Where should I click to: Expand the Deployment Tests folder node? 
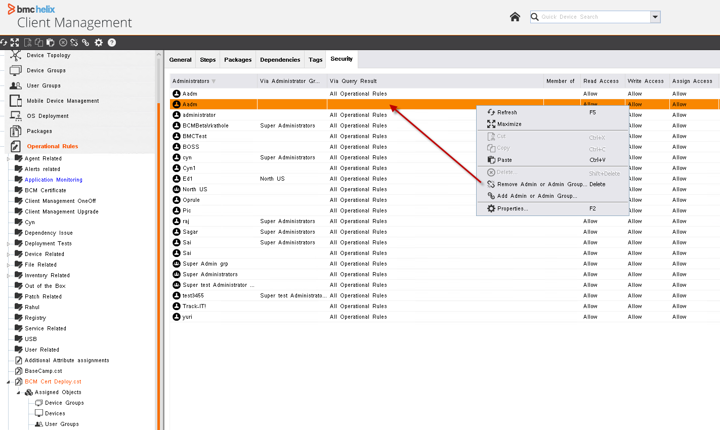click(8, 244)
